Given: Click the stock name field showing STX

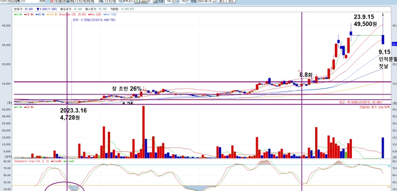Looking at the screenshot, I should tap(29, 1).
